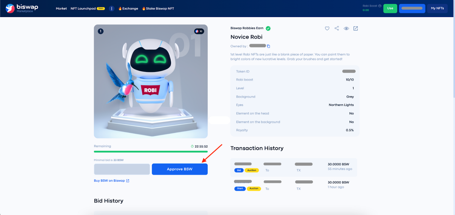Click the Robi Boost help icon

tap(380, 6)
